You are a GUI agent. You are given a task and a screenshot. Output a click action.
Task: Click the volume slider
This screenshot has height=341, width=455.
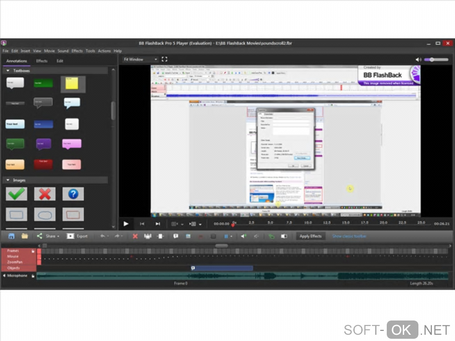(436, 59)
